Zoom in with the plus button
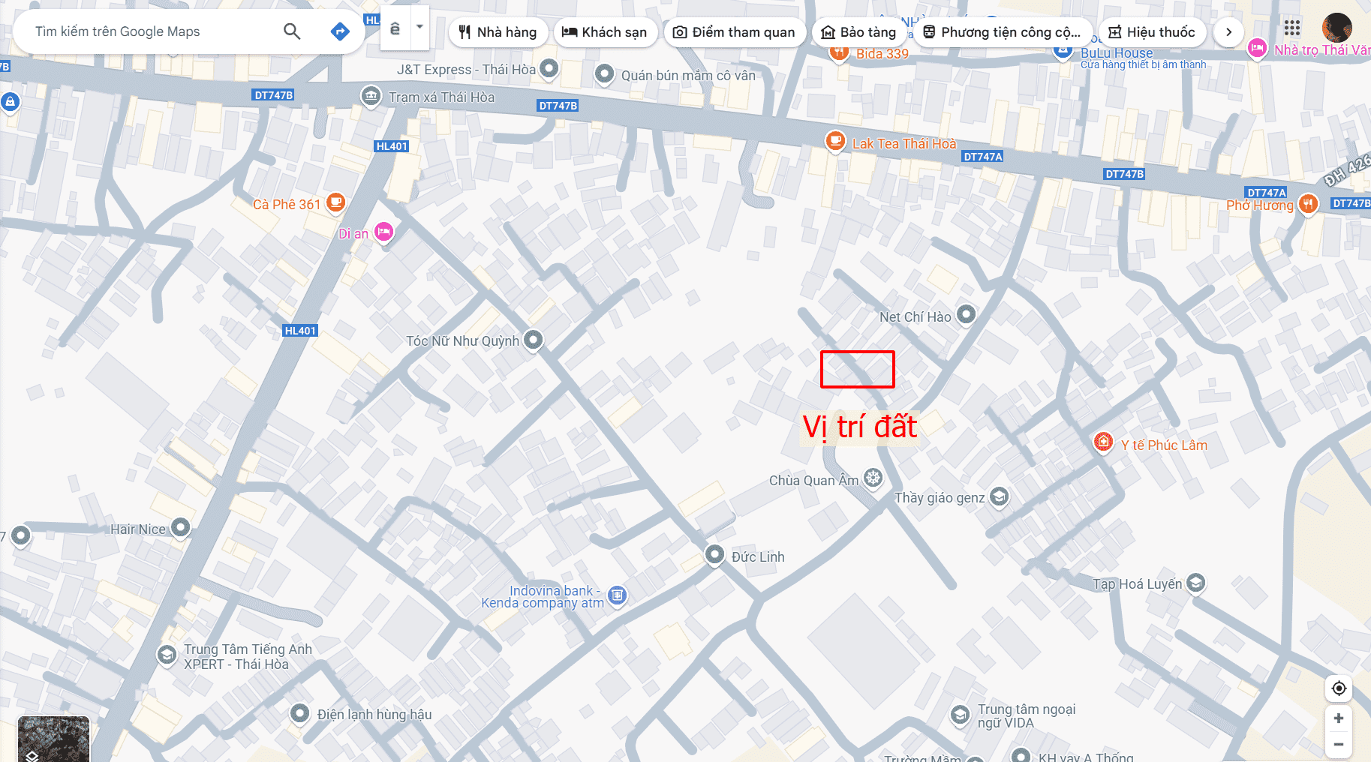Image resolution: width=1371 pixels, height=762 pixels. coord(1339,718)
